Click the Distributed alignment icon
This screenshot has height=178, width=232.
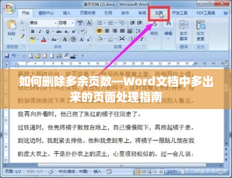[130, 31]
